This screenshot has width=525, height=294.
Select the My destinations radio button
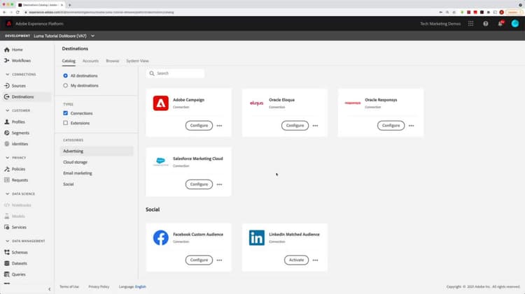(x=65, y=85)
